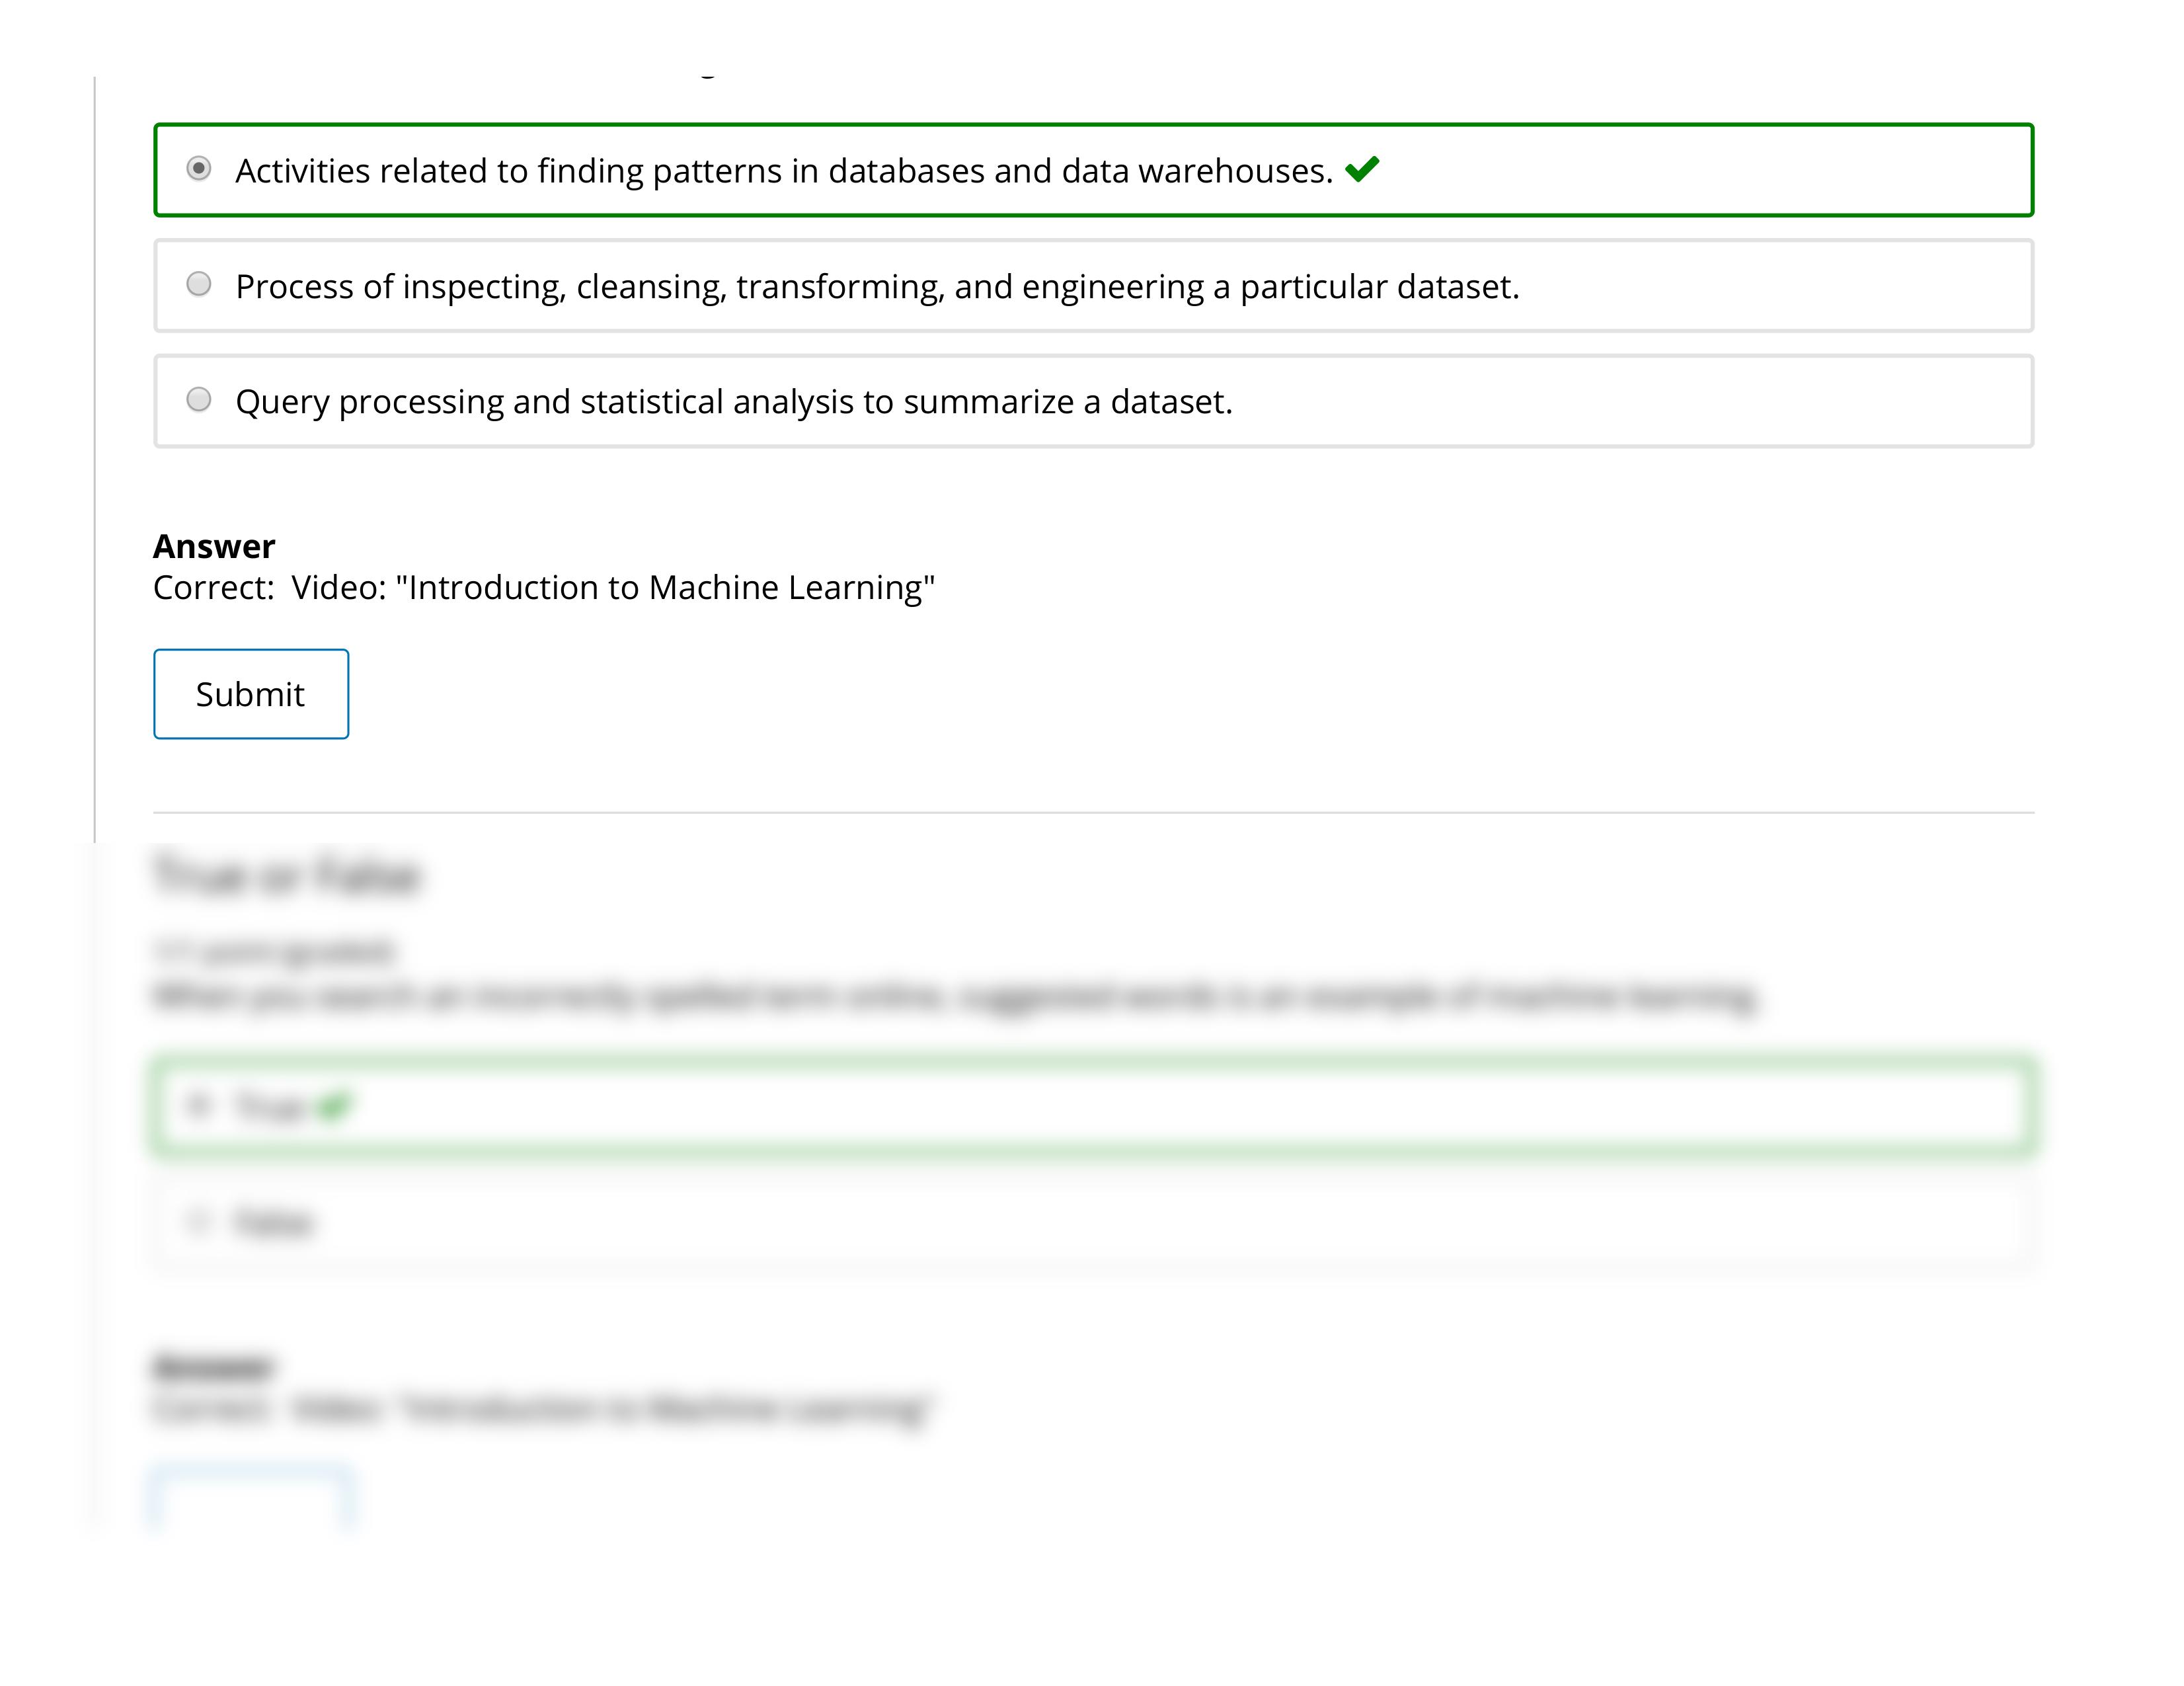Image resolution: width=2184 pixels, height=1686 pixels.
Task: Click the green checkmark beside data warehouses answer
Action: (x=1362, y=169)
